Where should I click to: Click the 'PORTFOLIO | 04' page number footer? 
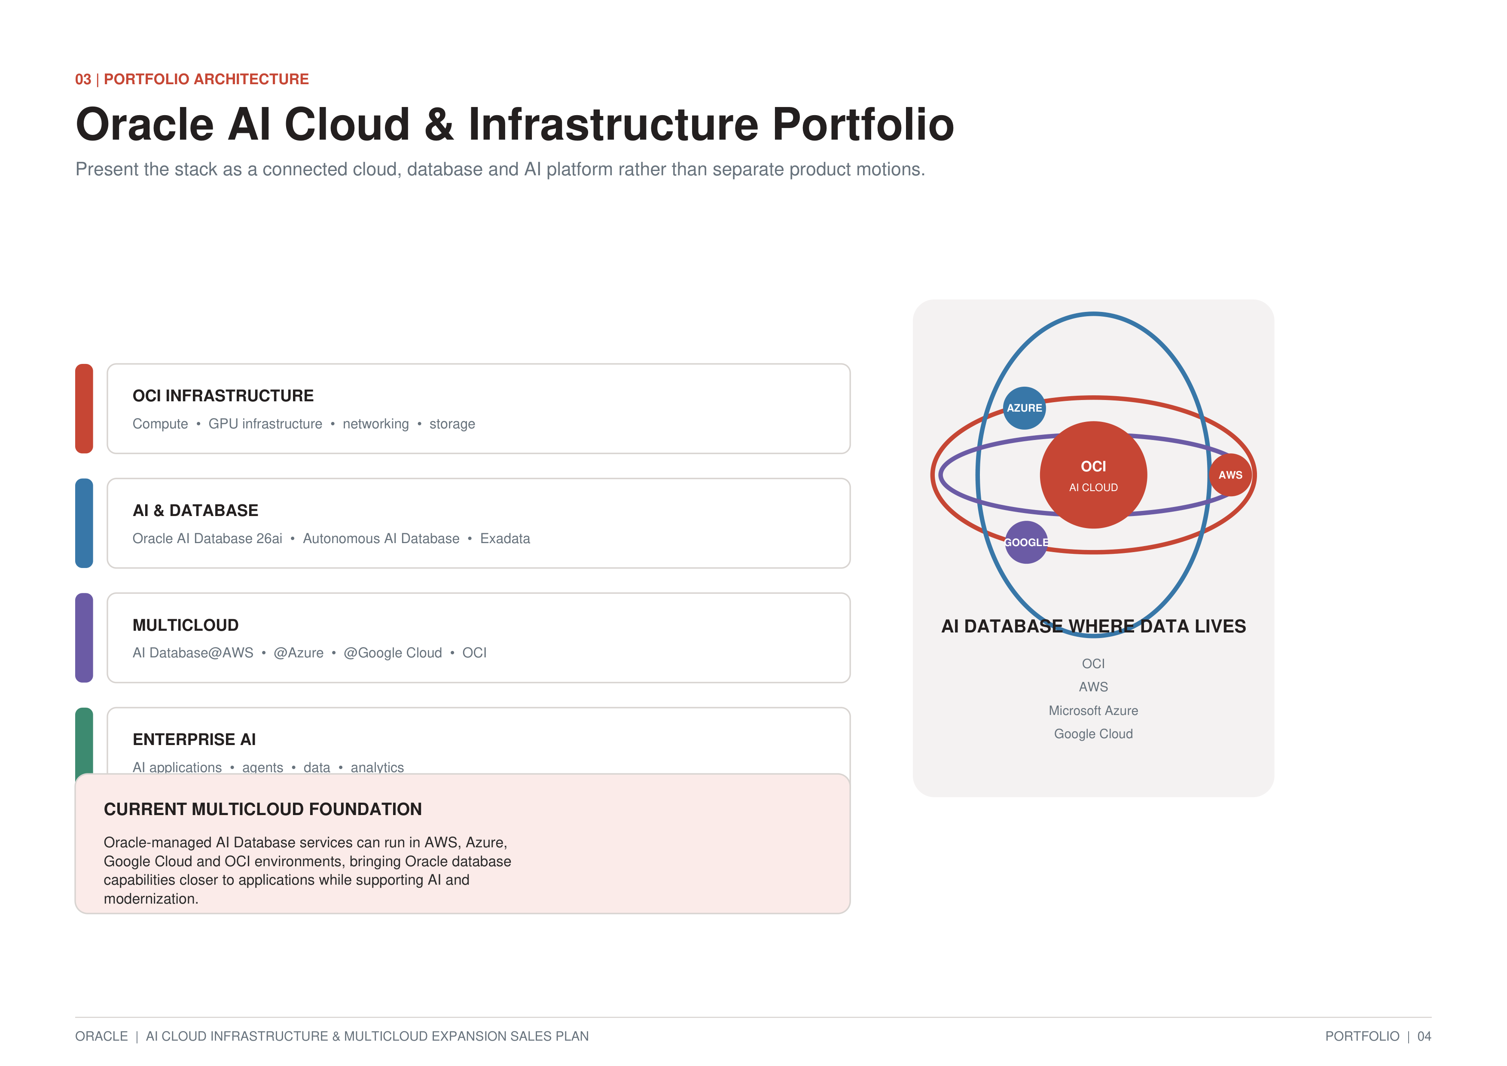pyautogui.click(x=1379, y=1036)
